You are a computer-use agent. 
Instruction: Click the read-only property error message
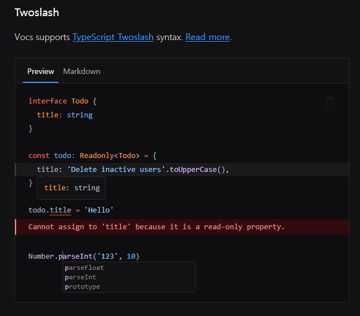pyautogui.click(x=156, y=227)
